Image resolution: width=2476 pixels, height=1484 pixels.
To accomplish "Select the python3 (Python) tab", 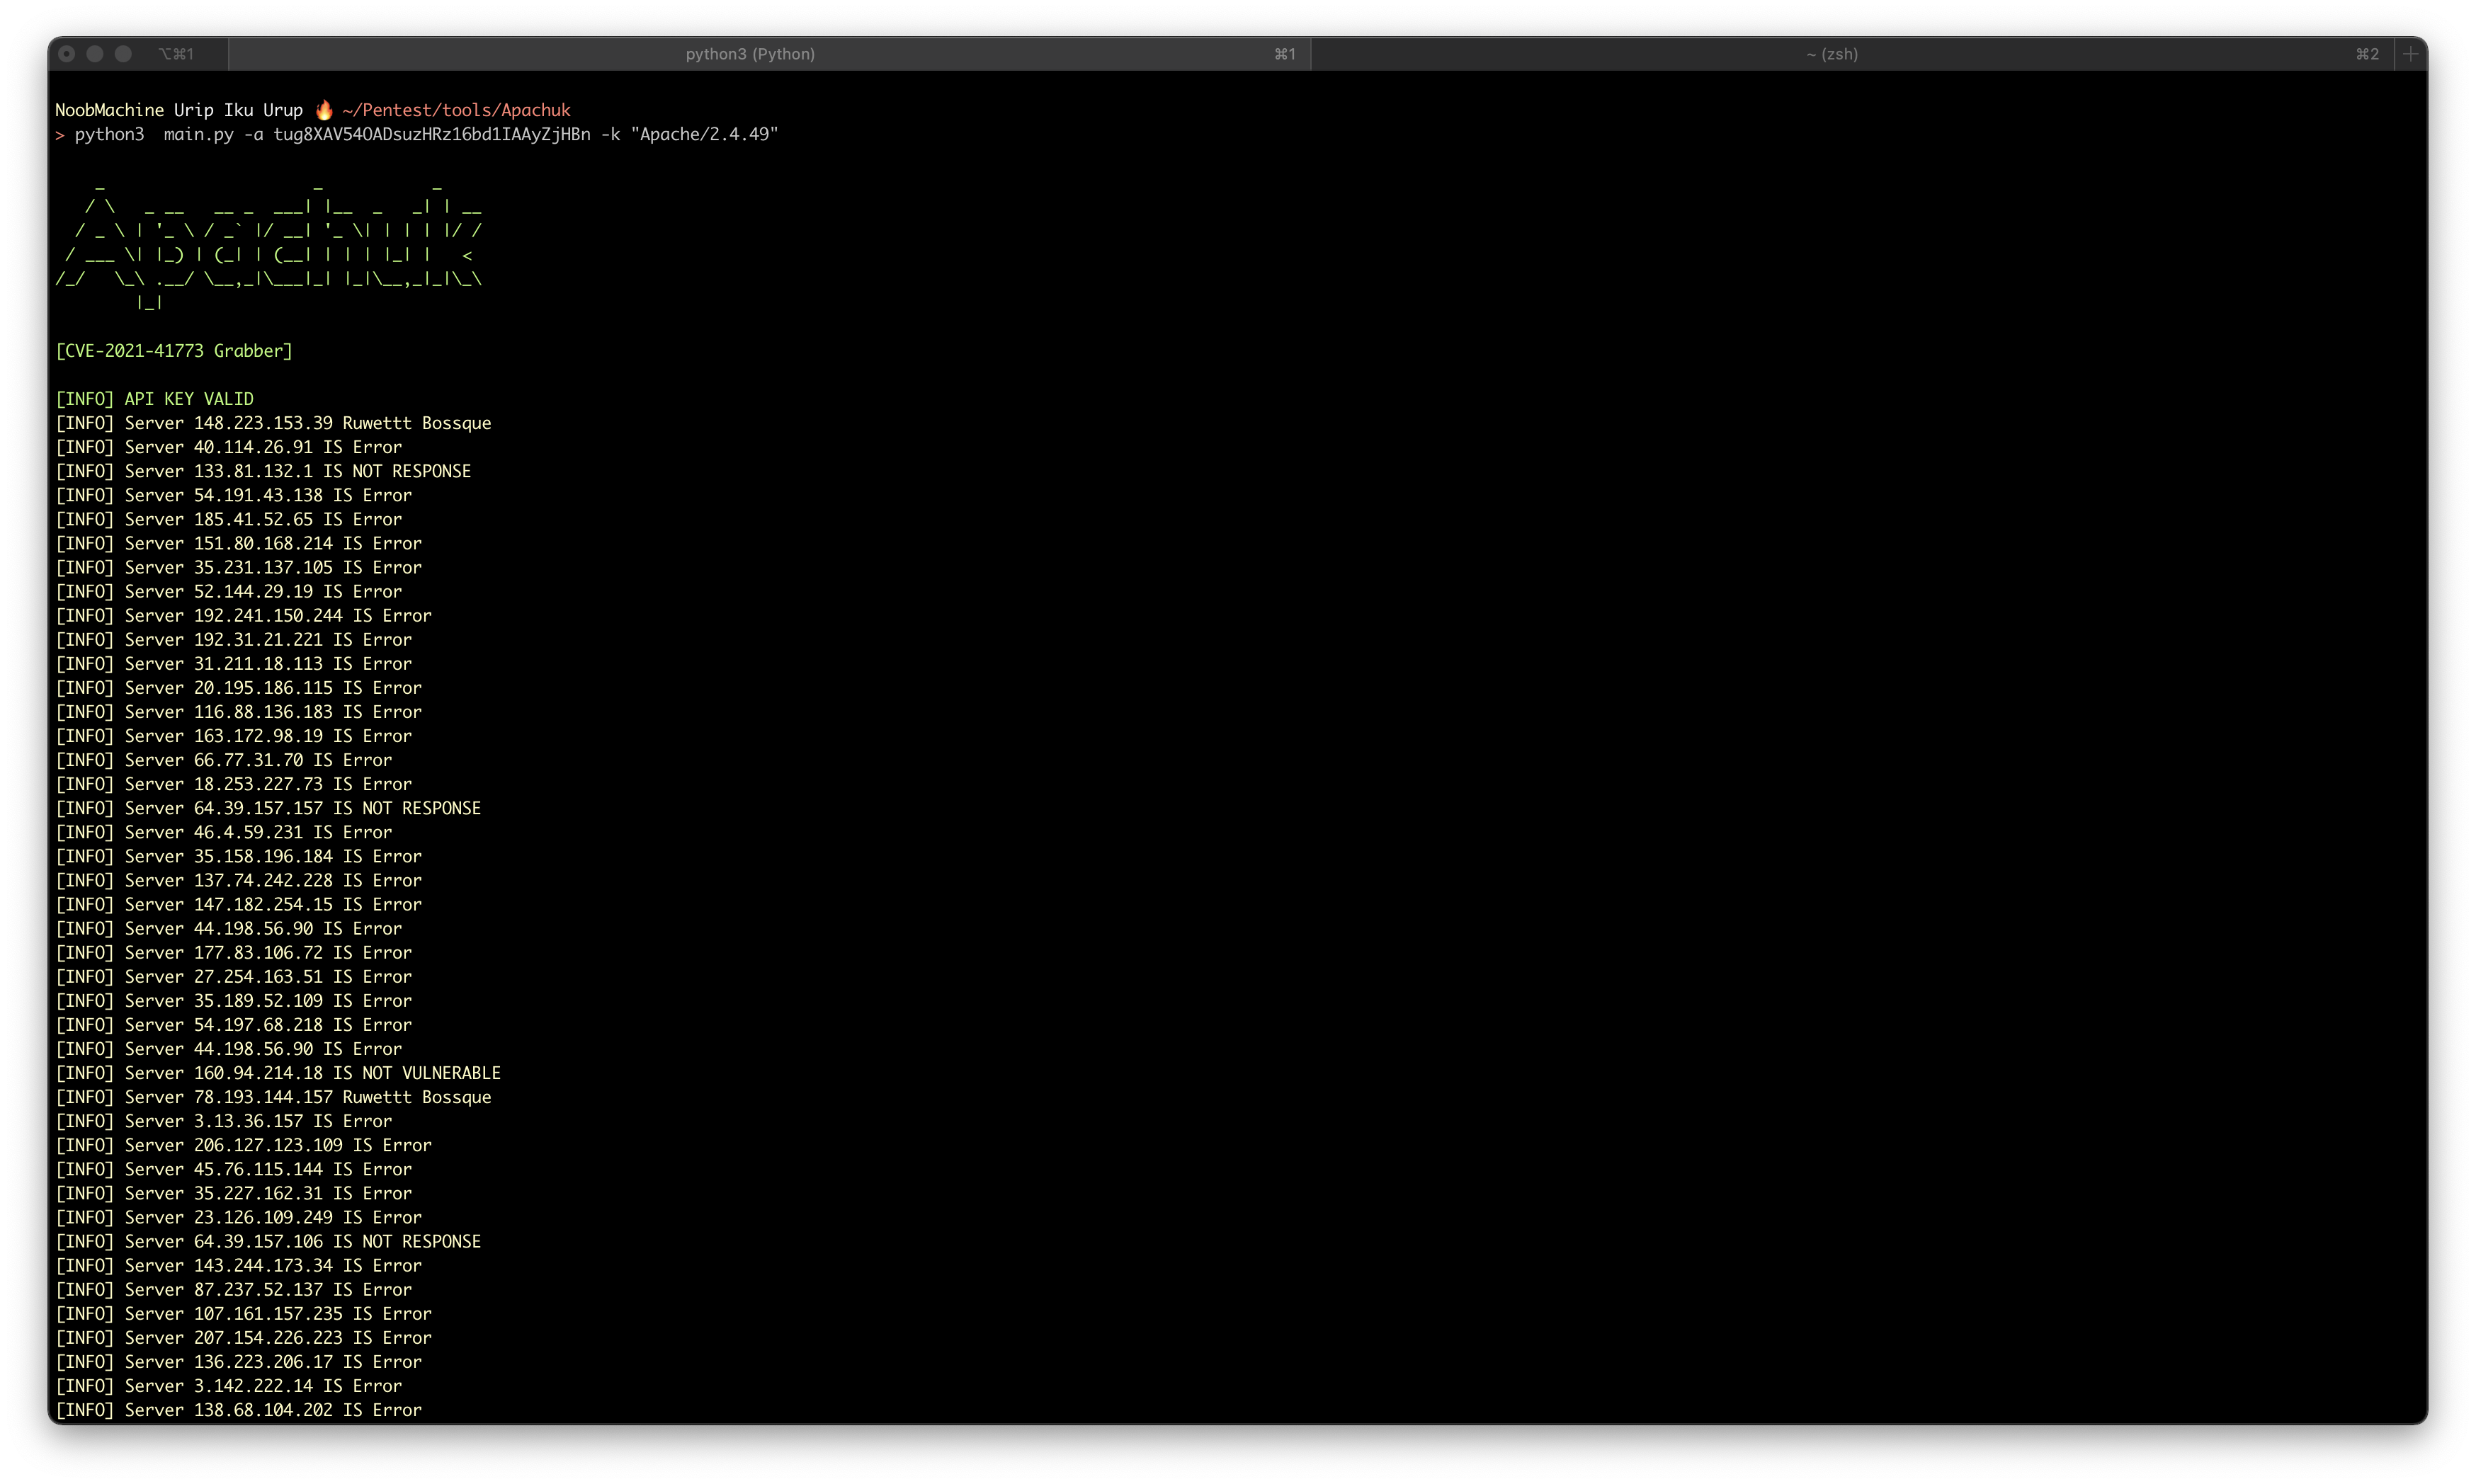I will (x=750, y=54).
